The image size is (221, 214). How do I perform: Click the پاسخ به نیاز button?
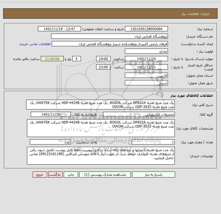point(154,174)
